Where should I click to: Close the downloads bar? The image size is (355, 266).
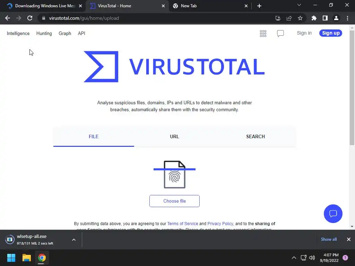coord(349,239)
